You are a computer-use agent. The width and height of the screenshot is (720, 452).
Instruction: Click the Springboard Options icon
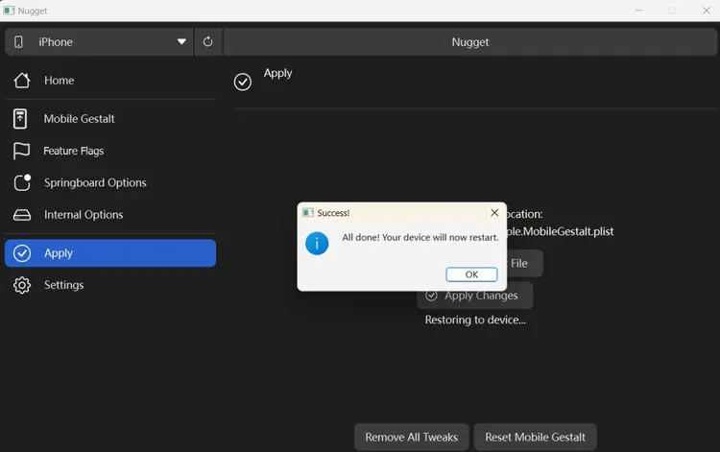pyautogui.click(x=22, y=182)
